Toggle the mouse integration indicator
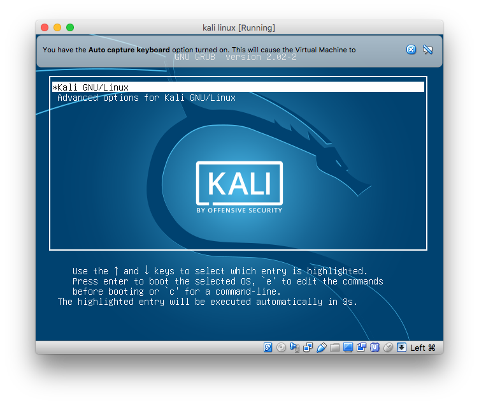Screen dimensions: 479x405 click(388, 348)
